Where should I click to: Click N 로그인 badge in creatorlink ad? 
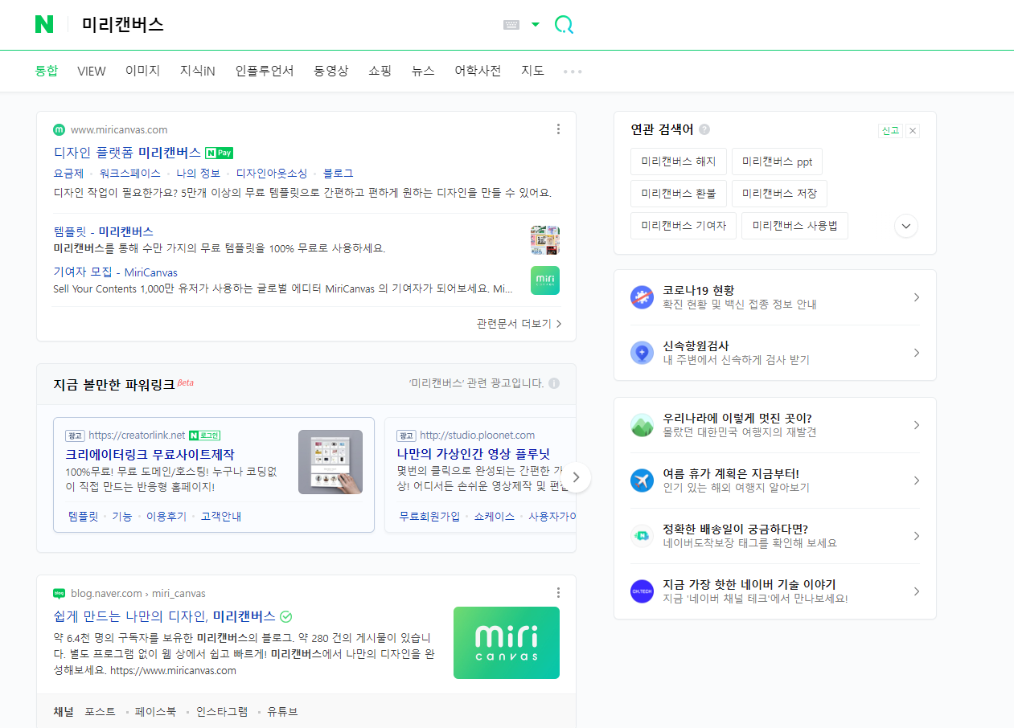pyautogui.click(x=205, y=436)
